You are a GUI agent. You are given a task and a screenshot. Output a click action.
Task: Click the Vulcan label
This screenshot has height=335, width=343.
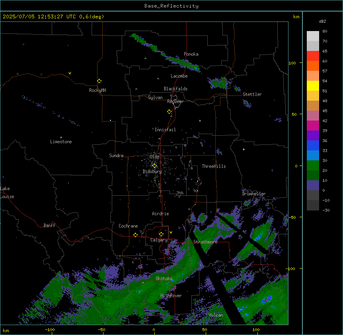(x=216, y=315)
